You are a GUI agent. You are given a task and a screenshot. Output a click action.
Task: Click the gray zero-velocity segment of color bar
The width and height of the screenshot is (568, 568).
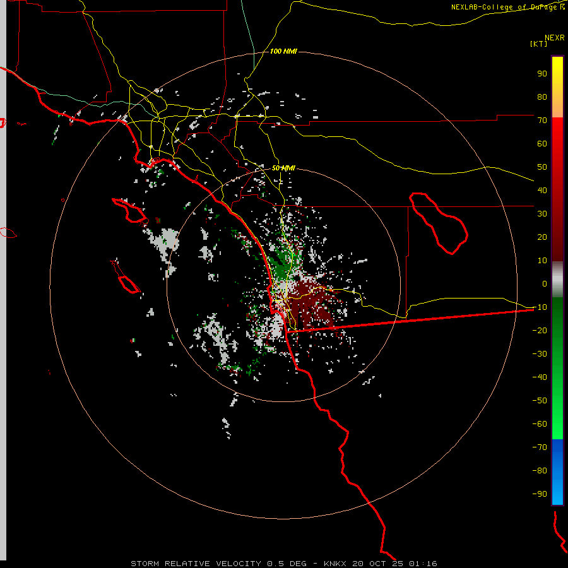(557, 280)
